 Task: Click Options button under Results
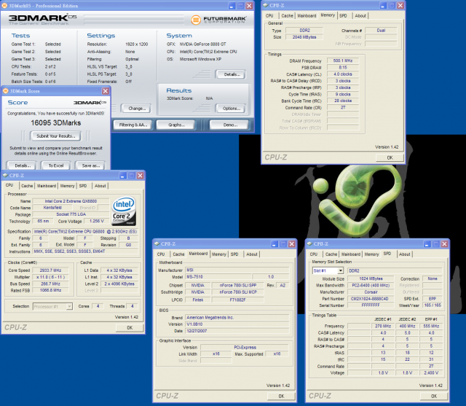[x=231, y=109]
